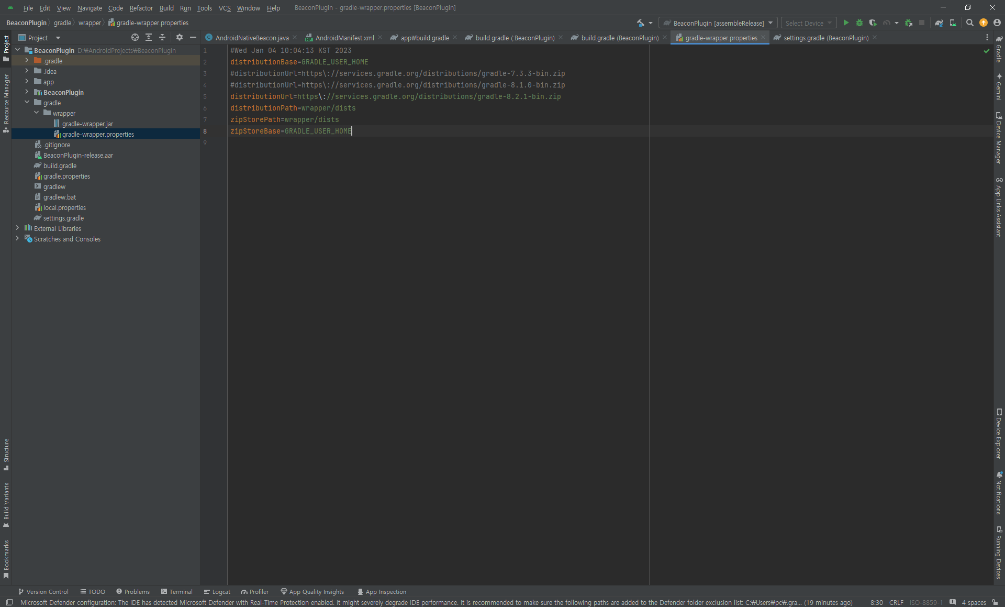This screenshot has height=607, width=1005.
Task: Open Project panel settings gear
Action: (180, 38)
